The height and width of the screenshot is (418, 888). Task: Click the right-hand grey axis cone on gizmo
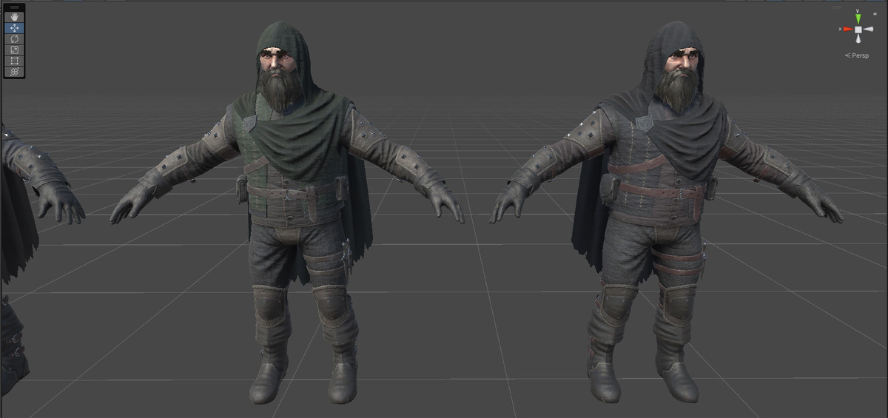tap(869, 30)
